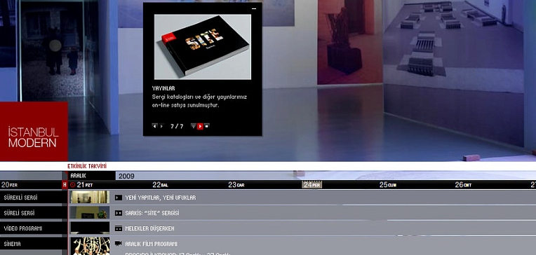Click the red play slideshow button
This screenshot has width=536, height=255.
pos(200,126)
